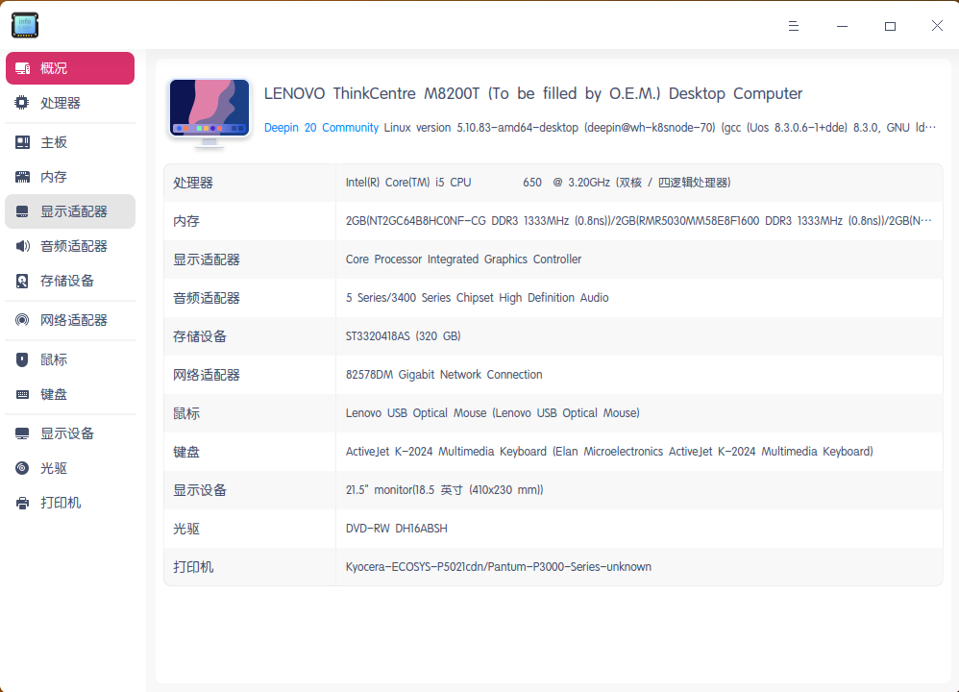Click the 鼠标 (Mouse) icon in sidebar
The height and width of the screenshot is (692, 959).
pyautogui.click(x=21, y=359)
